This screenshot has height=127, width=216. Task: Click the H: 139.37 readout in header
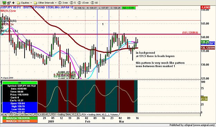[92, 8]
